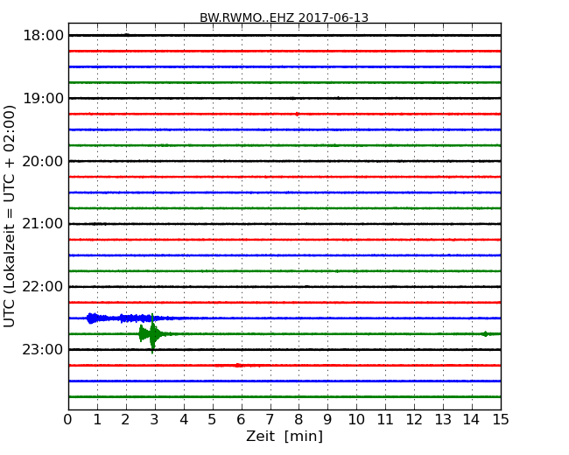Select the 23:00 time label
This screenshot has height=455, width=569.
click(43, 349)
